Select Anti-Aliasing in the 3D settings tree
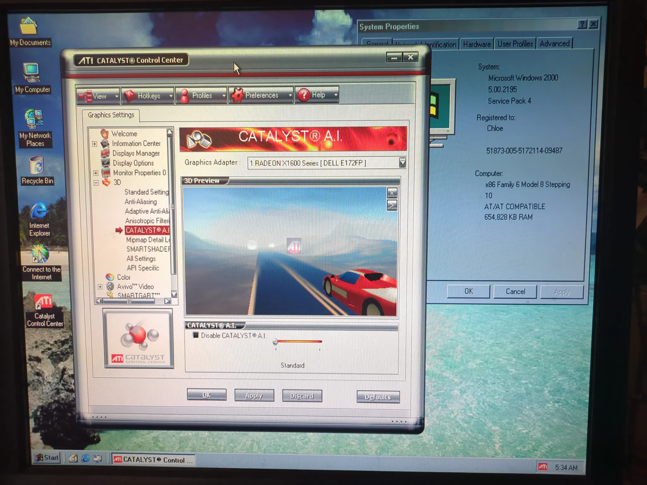The height and width of the screenshot is (485, 647). pos(141,201)
